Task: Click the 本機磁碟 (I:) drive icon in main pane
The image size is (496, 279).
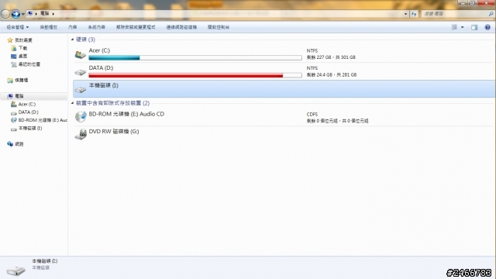Action: (x=81, y=90)
